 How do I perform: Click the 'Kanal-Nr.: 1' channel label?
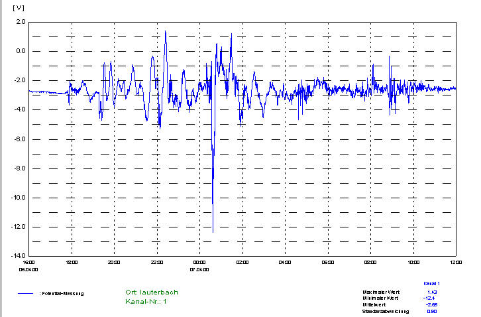pos(147,302)
